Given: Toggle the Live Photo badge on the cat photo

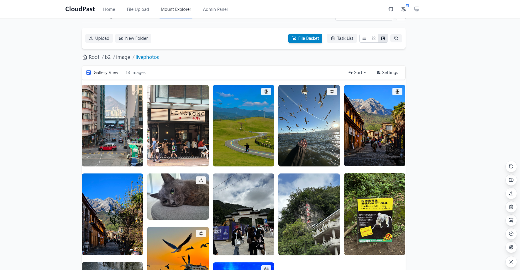Looking at the screenshot, I should point(201,180).
